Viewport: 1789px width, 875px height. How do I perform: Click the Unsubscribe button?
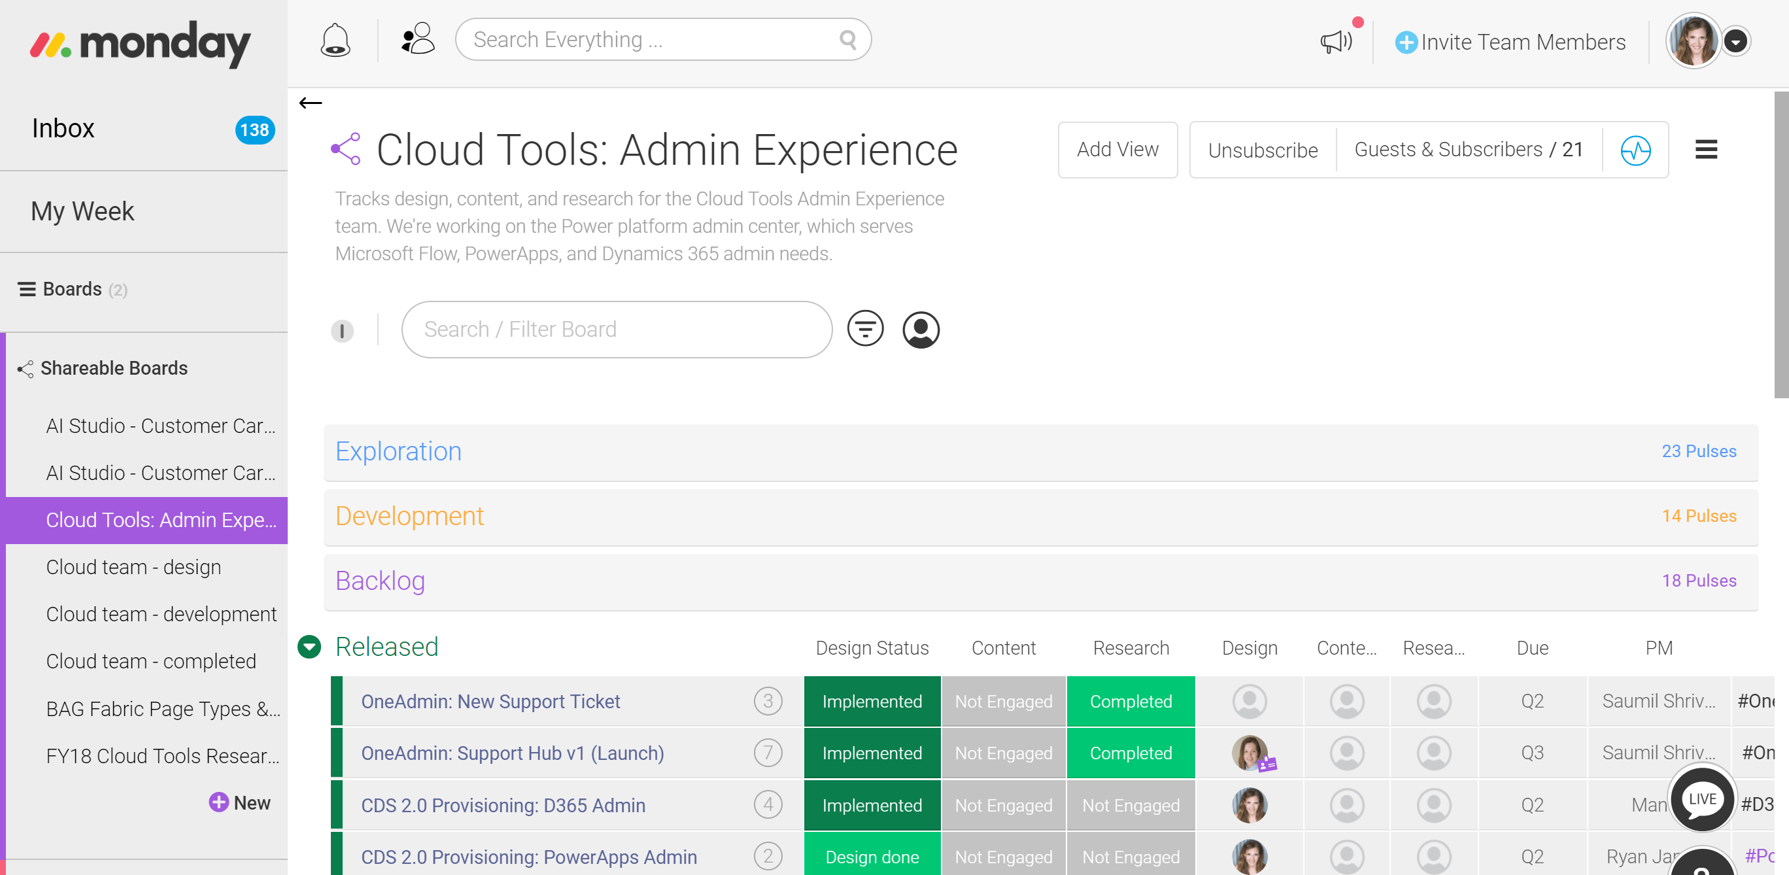[1262, 150]
